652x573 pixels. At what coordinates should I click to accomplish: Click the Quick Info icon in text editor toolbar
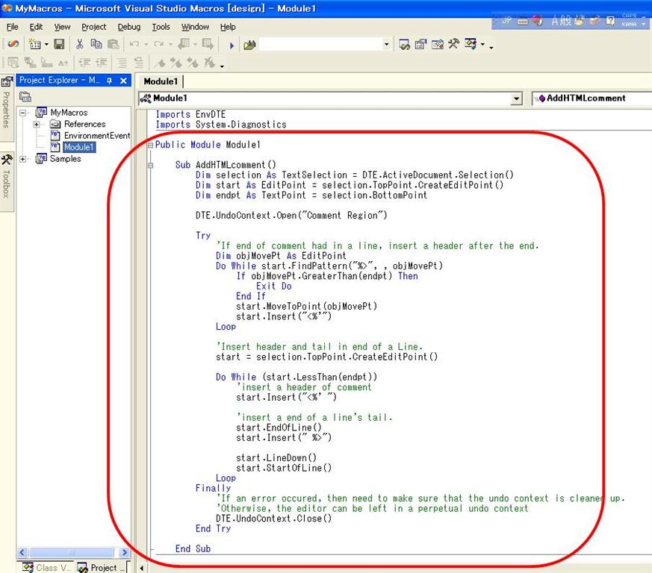click(x=46, y=63)
